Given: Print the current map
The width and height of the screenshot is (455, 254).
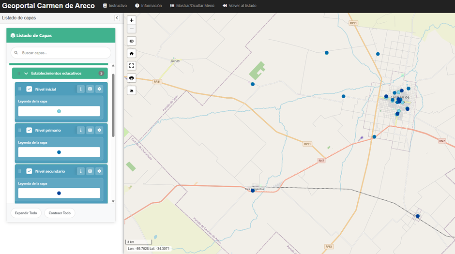Looking at the screenshot, I should click(132, 78).
